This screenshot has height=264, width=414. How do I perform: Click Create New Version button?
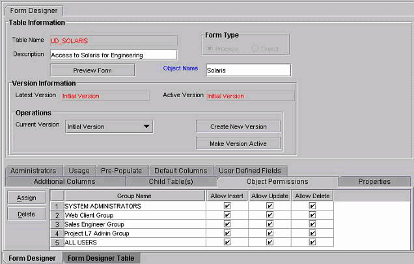(x=238, y=126)
